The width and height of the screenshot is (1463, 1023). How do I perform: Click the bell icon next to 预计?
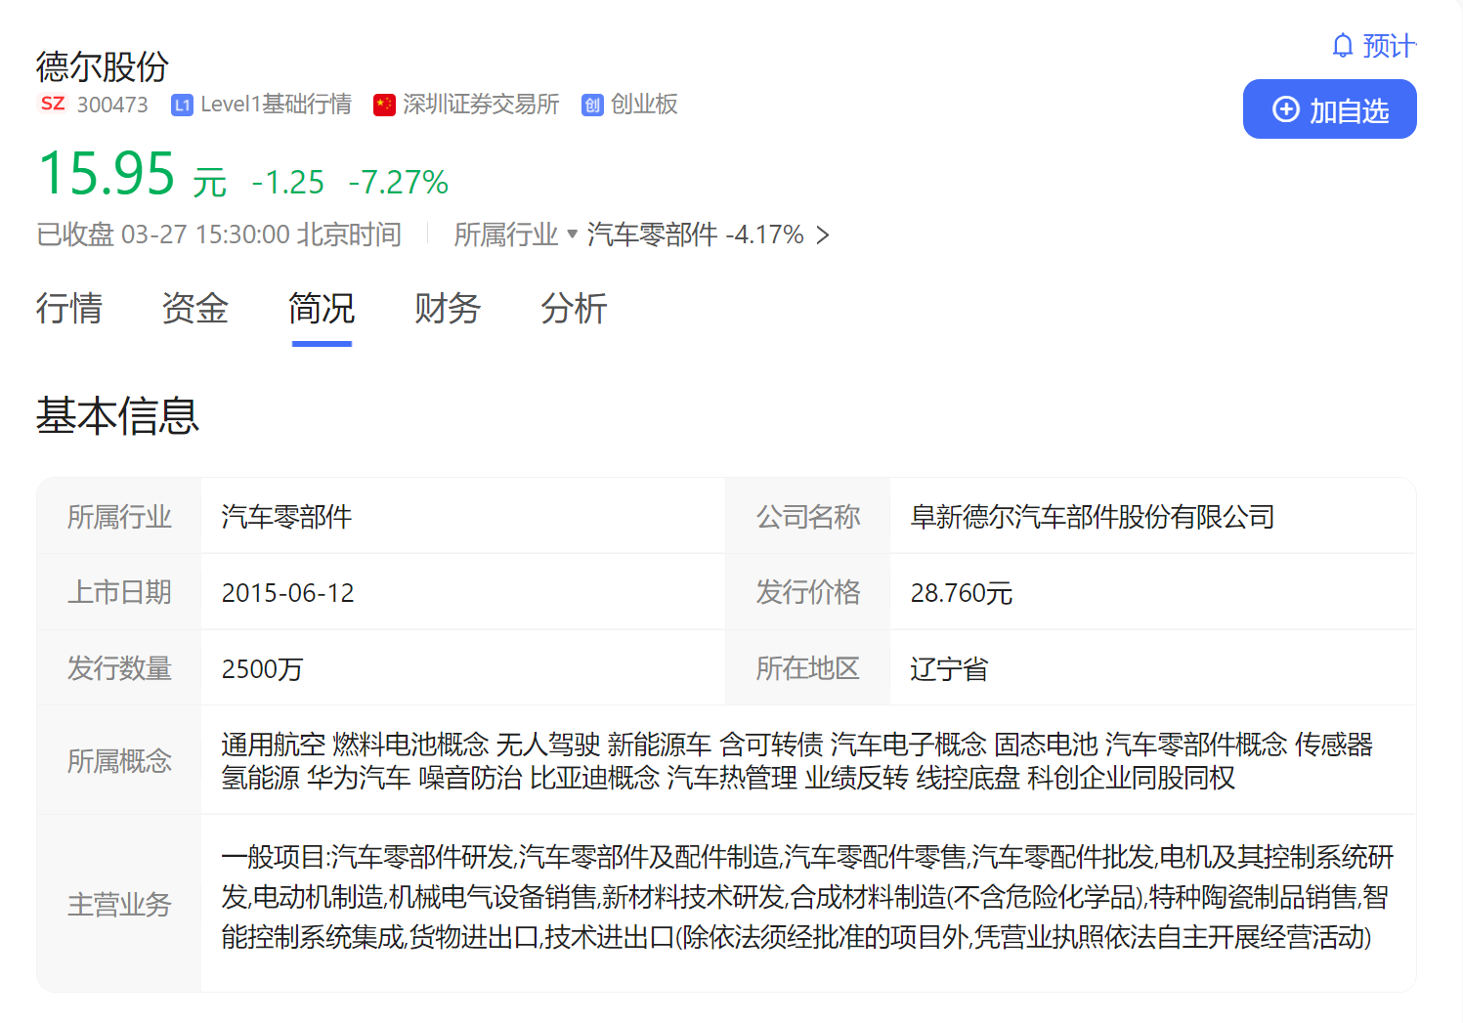click(x=1343, y=46)
